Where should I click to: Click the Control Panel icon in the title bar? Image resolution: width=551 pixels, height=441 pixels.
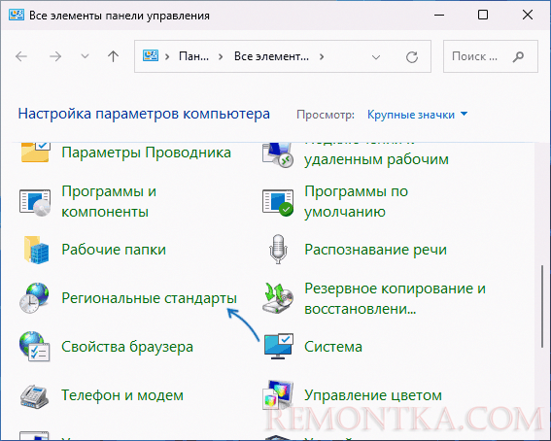17,16
